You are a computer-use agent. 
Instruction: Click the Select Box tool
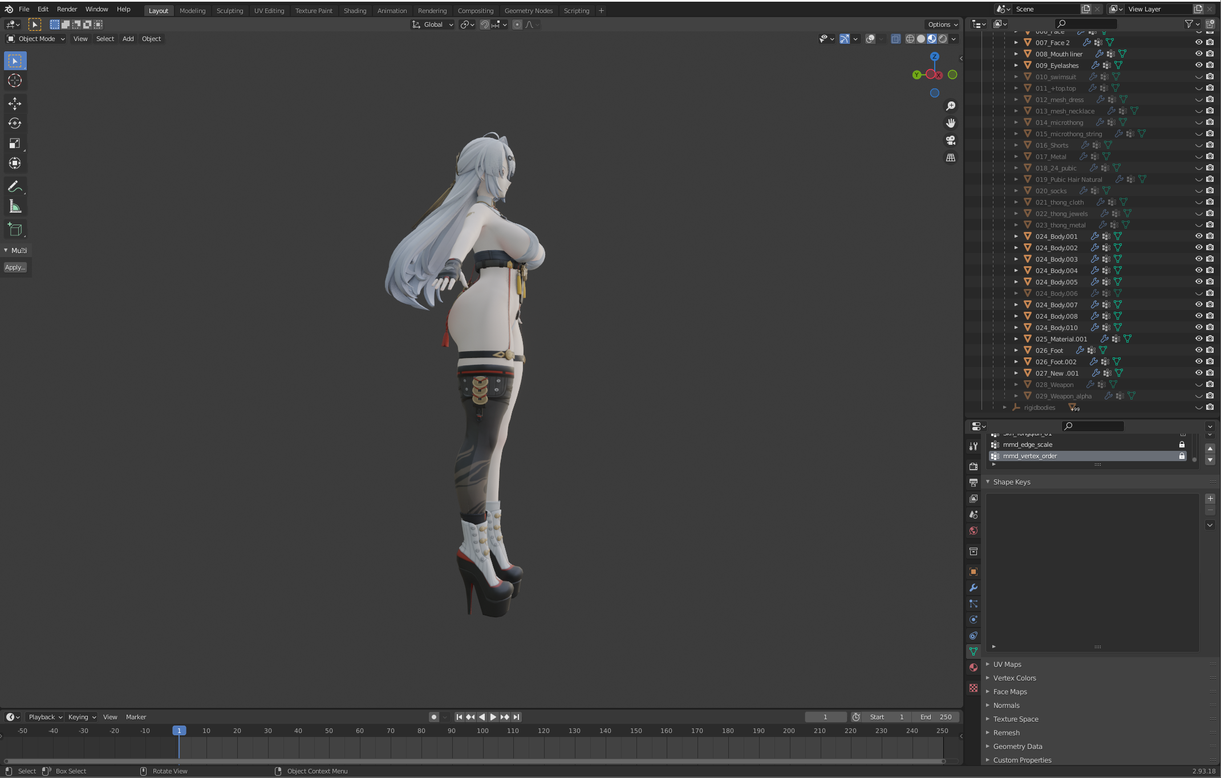point(15,61)
